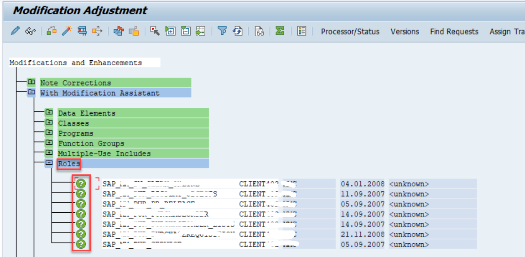Collapse the Roles node

coord(49,163)
